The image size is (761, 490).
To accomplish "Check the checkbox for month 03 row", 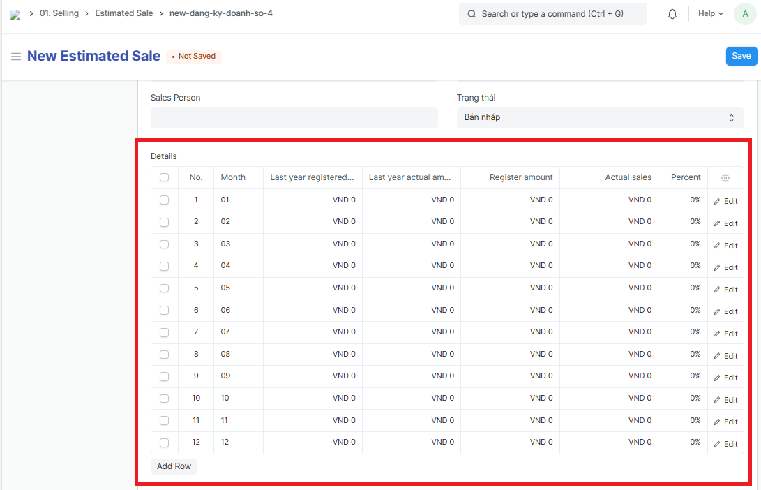I will [x=165, y=244].
